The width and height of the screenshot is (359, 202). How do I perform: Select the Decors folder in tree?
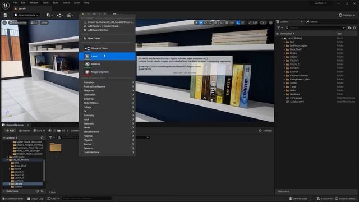click(22, 184)
